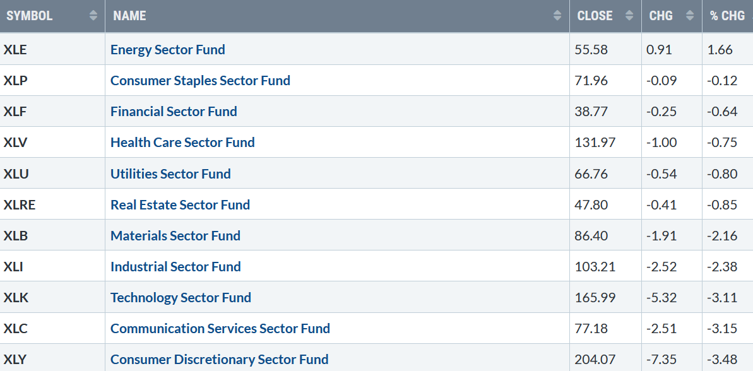Image resolution: width=753 pixels, height=371 pixels.
Task: Open the Communication Services Sector Fund link
Action: (x=220, y=329)
